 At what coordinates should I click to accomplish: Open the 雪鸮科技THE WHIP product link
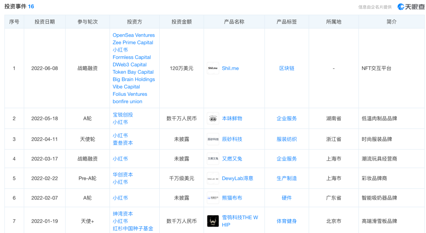240,221
